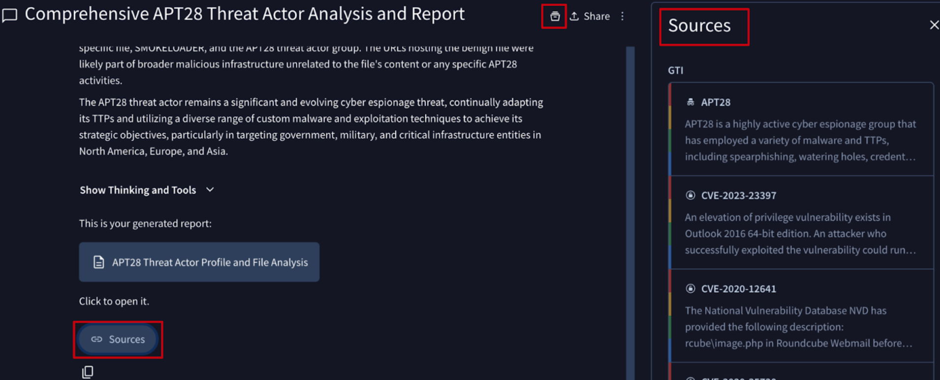Click the Sources panel heading
Viewport: 940px width, 380px height.
point(699,26)
